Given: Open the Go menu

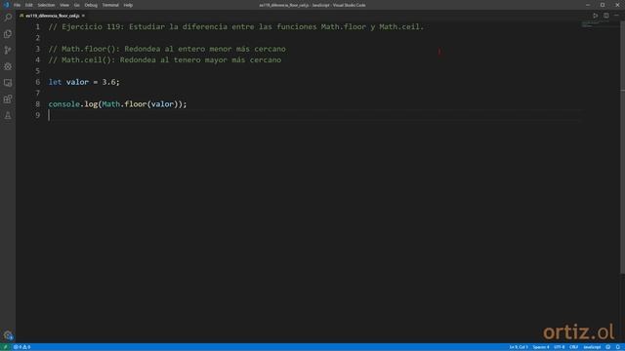Looking at the screenshot, I should [x=77, y=5].
